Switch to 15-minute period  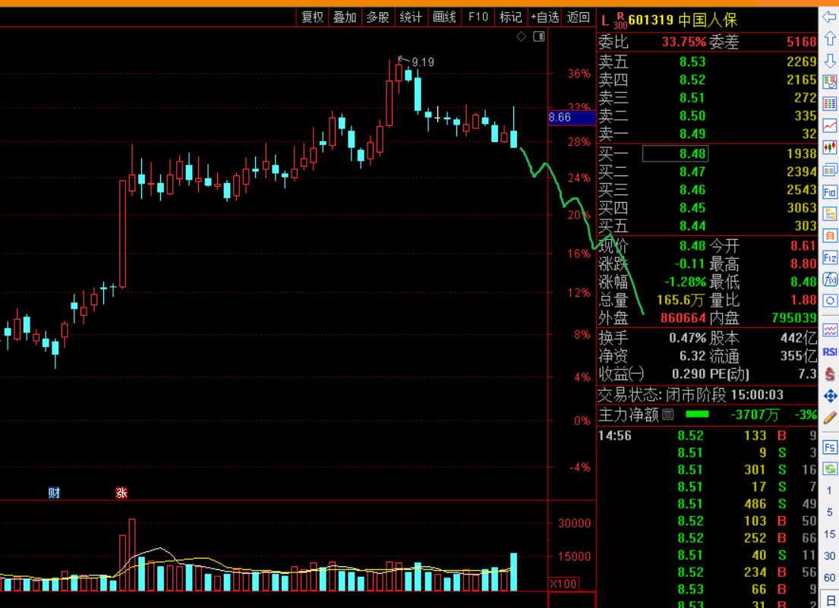[x=830, y=534]
